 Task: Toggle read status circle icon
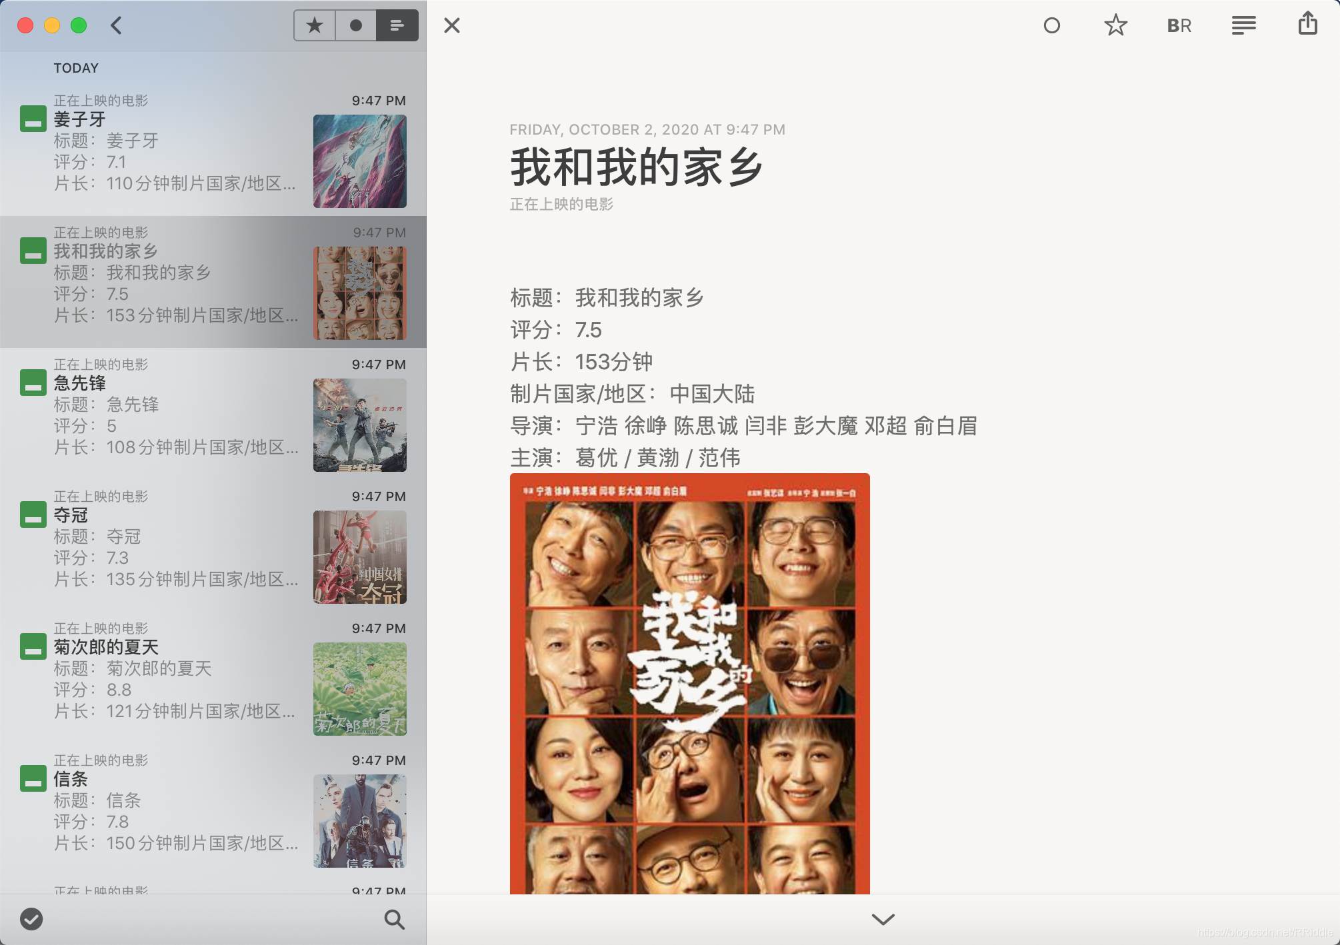click(1051, 26)
